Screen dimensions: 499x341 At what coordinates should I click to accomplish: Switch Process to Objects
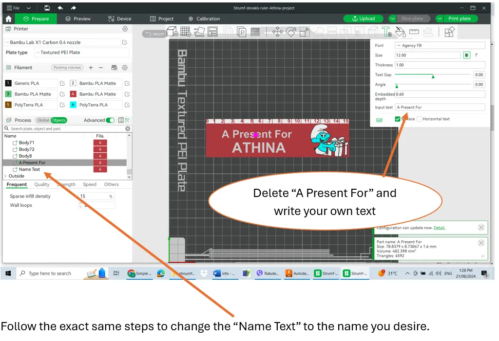click(x=59, y=120)
